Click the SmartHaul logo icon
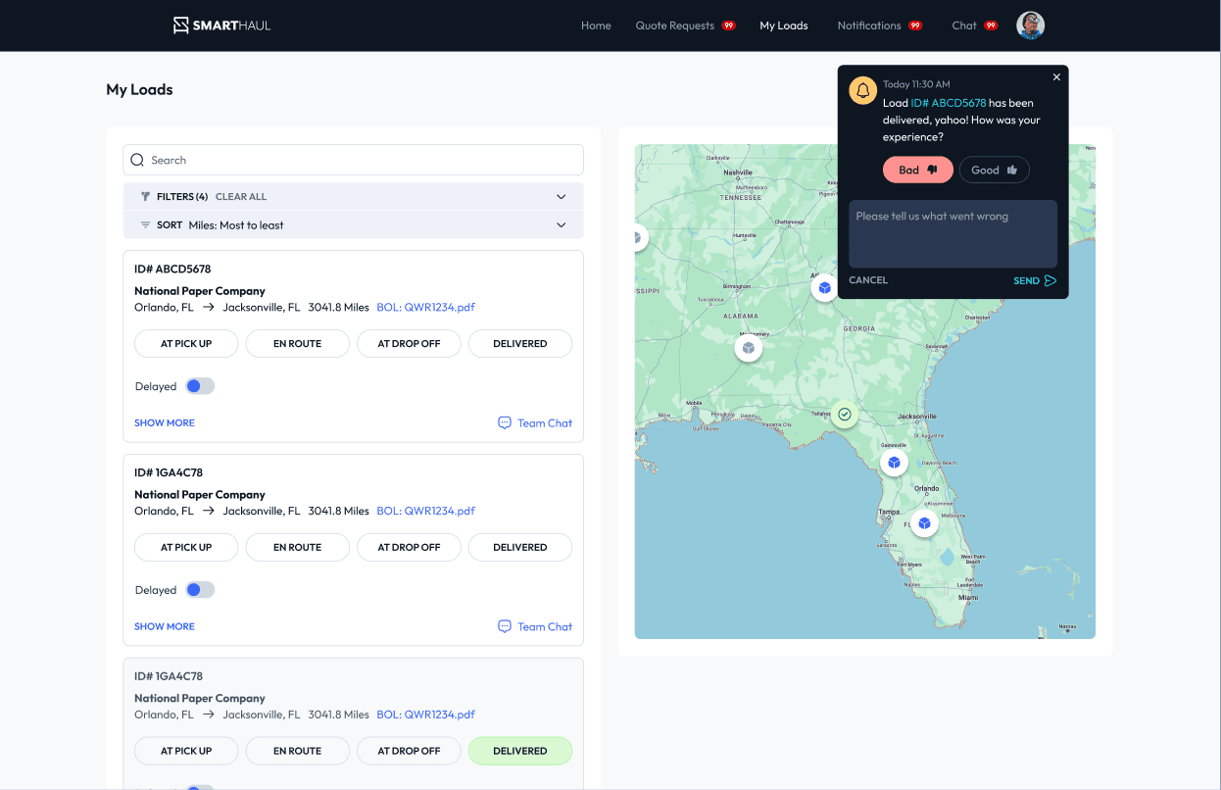 click(181, 25)
